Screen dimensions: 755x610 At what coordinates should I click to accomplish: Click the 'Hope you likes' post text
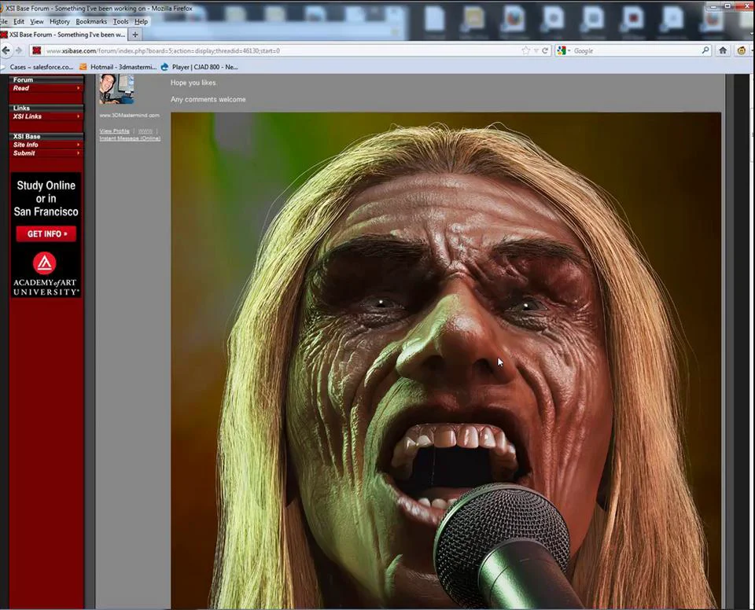tap(193, 83)
